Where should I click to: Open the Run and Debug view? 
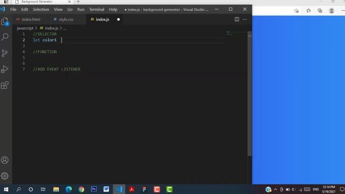(x=5, y=69)
